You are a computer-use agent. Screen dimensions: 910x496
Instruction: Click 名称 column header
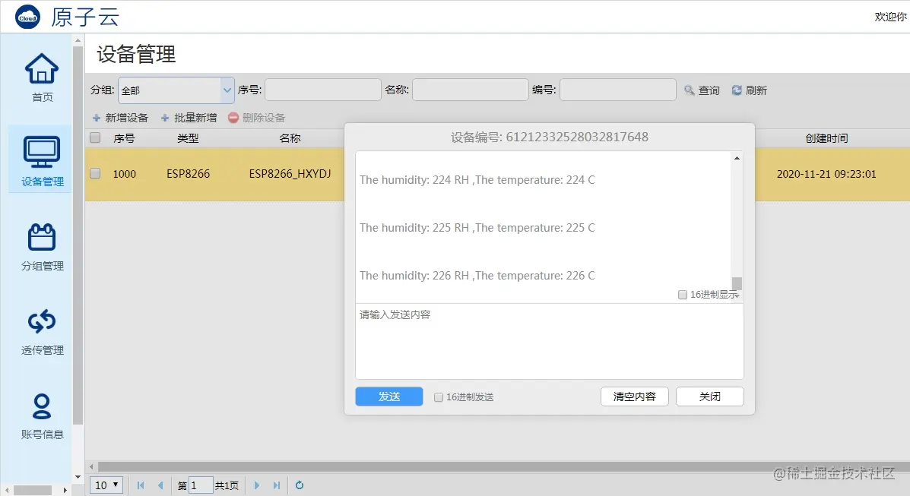click(x=290, y=138)
